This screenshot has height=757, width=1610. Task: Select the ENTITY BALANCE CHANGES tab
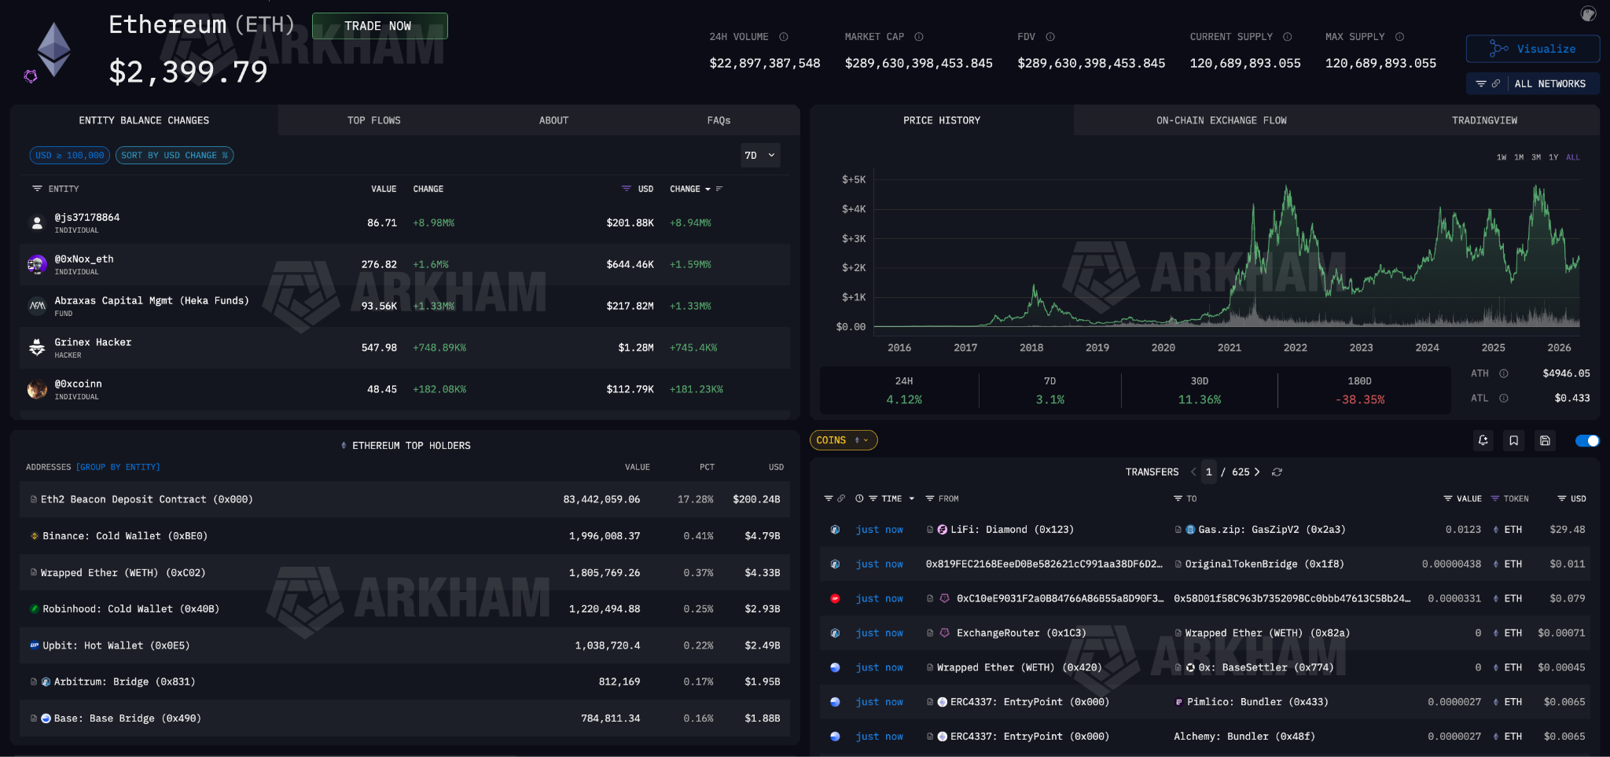144,120
